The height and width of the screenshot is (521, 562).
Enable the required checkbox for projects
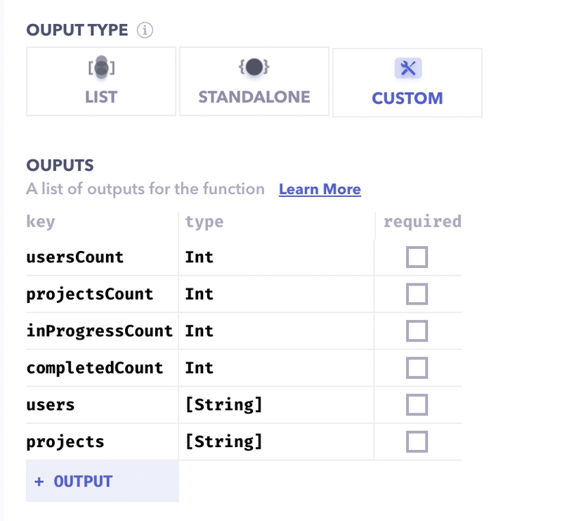417,442
